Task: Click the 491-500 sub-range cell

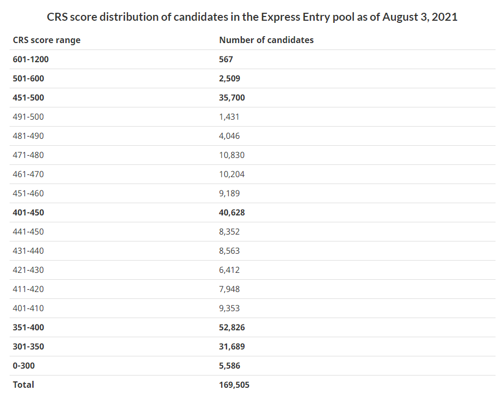Action: (28, 116)
